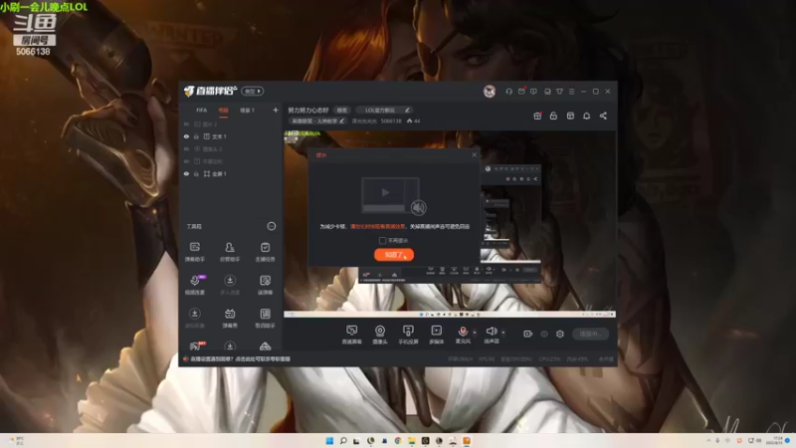
Task: Click the 直播屏幕 screen capture source button
Action: point(351,335)
